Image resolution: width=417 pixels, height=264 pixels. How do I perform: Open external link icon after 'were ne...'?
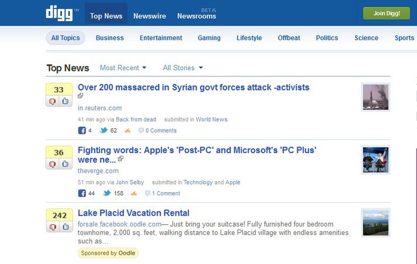click(x=120, y=158)
